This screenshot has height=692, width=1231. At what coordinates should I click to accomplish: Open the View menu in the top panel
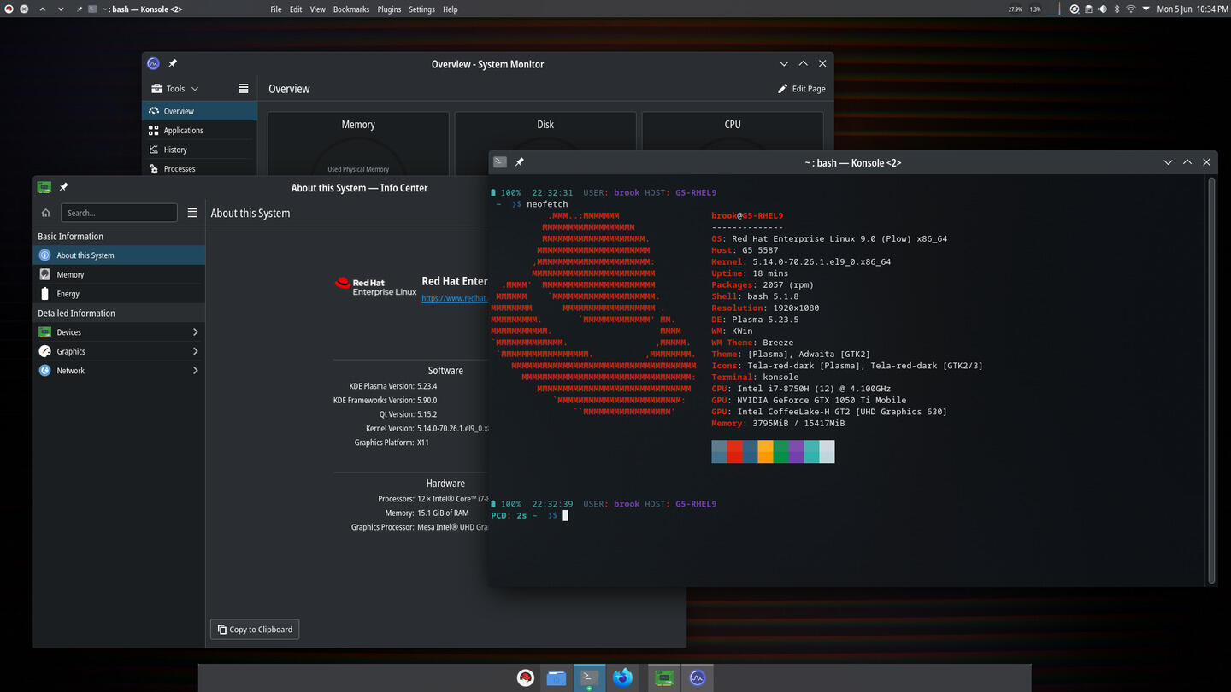click(x=317, y=9)
